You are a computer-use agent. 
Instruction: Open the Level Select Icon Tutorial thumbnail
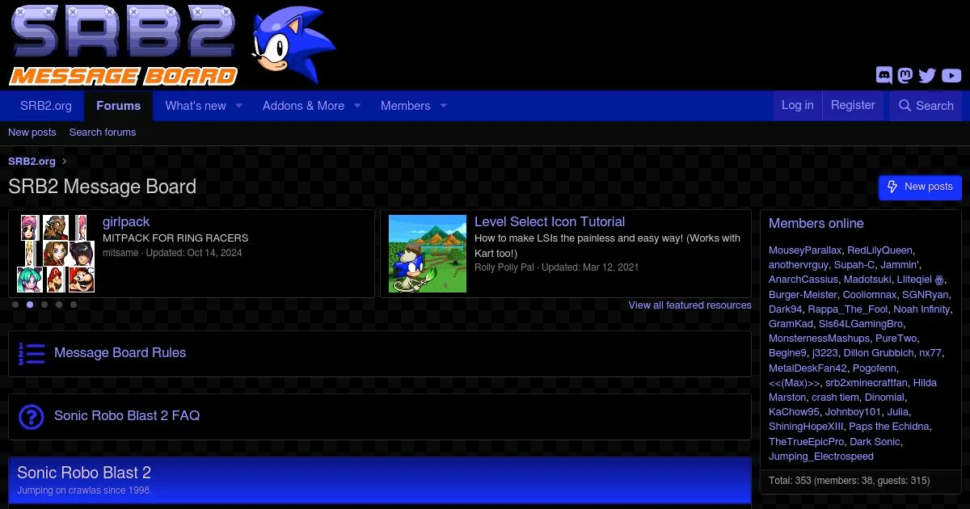(428, 254)
